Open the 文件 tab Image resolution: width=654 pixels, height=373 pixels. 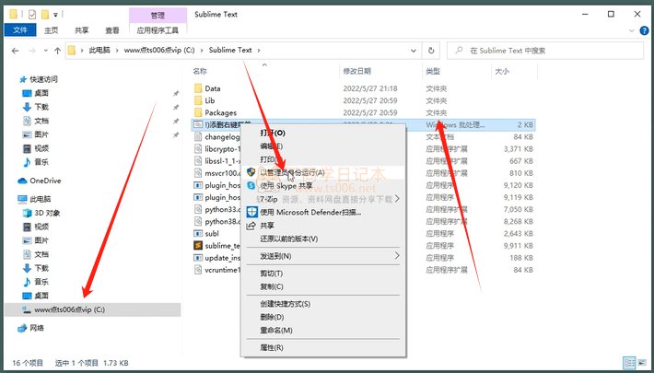(x=20, y=30)
